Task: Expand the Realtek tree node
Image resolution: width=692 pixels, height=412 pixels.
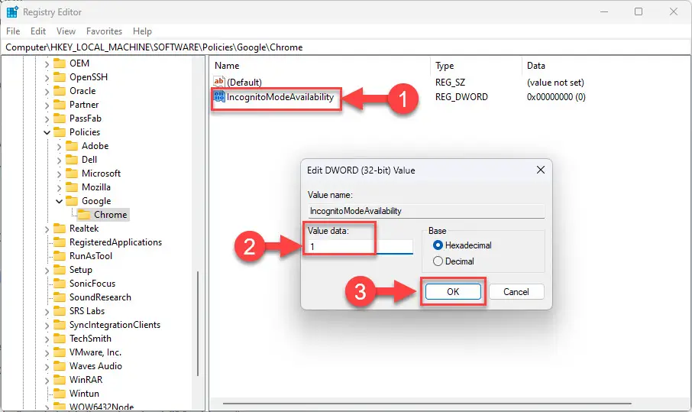Action: pos(47,229)
